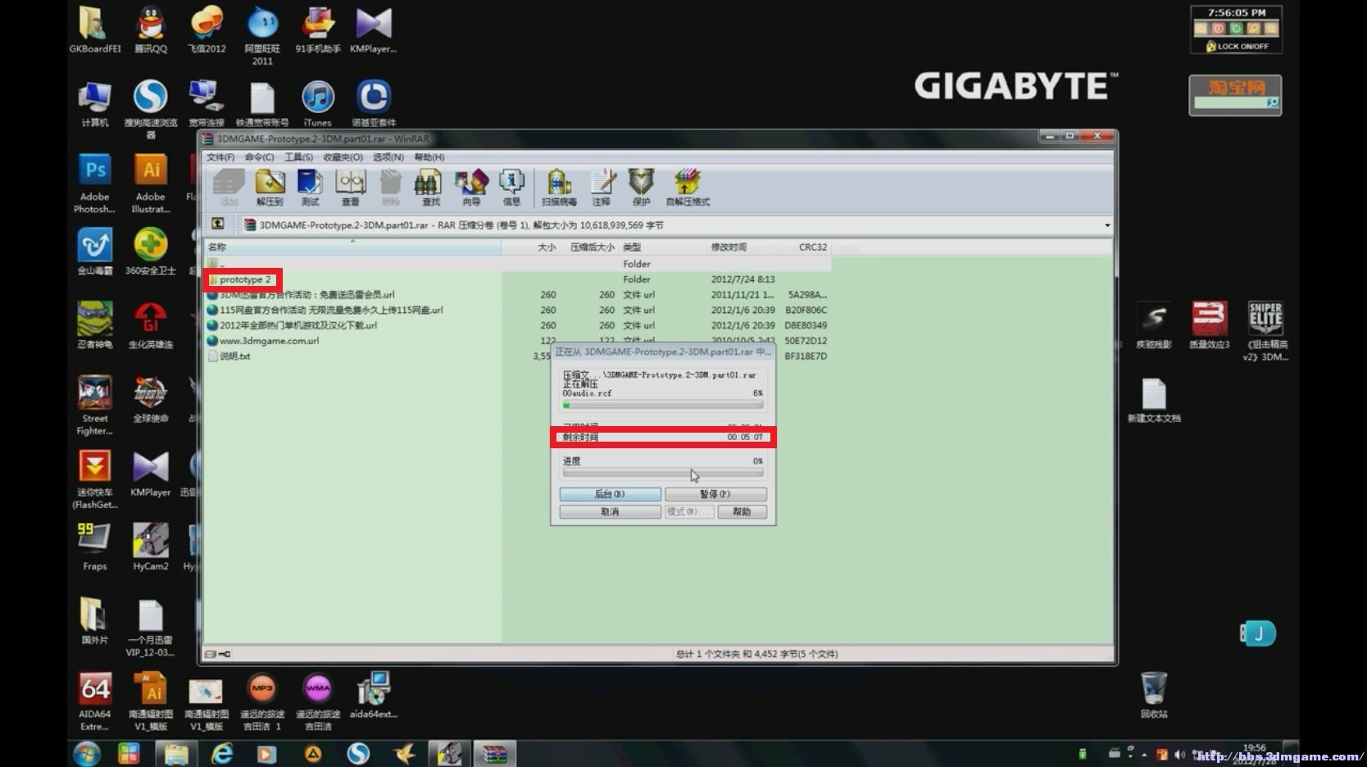Open the Fraps desktop icon

(x=95, y=547)
